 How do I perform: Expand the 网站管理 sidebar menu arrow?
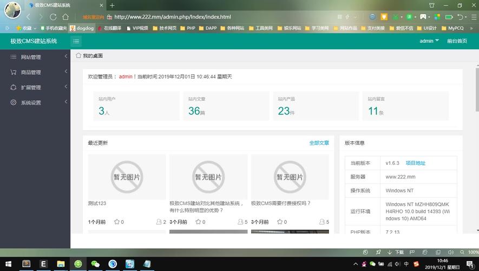click(65, 56)
